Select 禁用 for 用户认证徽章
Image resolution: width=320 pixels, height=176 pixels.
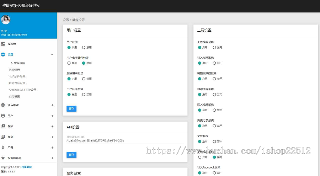pos(84,94)
